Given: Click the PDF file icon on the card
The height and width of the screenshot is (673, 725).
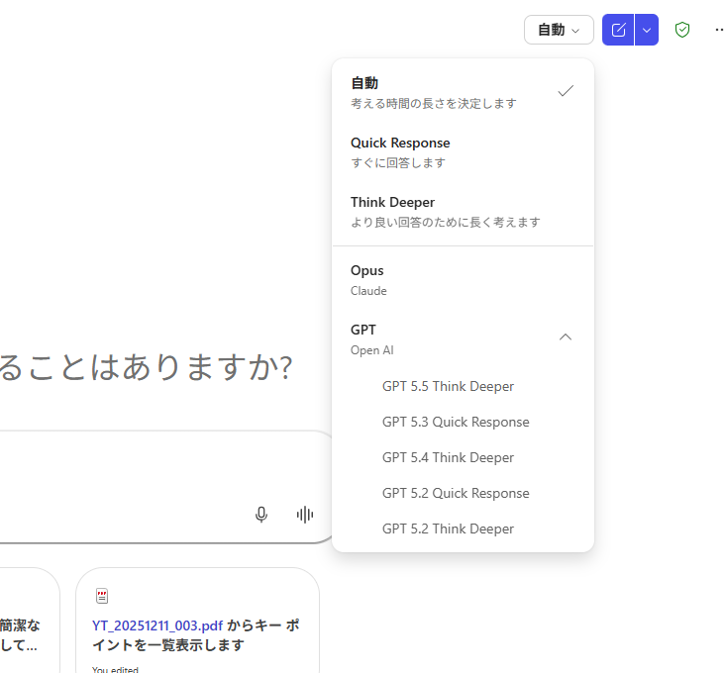Looking at the screenshot, I should [x=102, y=596].
